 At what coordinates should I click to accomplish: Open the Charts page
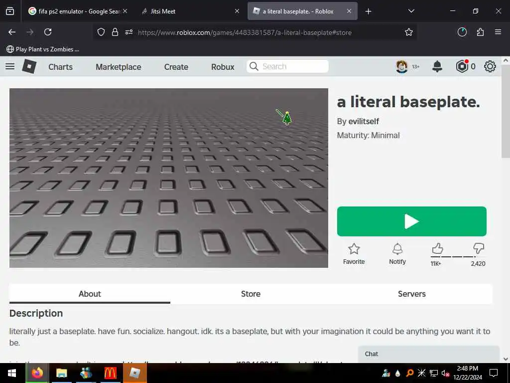click(60, 67)
